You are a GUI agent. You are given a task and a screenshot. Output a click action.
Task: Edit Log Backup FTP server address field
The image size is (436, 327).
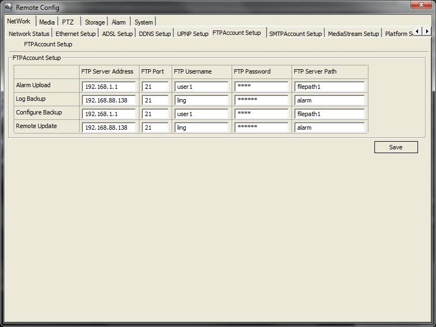click(108, 100)
